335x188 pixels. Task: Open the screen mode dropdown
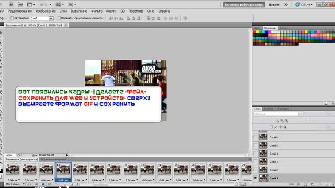72,4
